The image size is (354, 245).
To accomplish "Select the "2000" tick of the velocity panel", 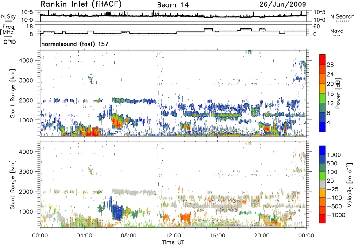I will coord(26,191).
